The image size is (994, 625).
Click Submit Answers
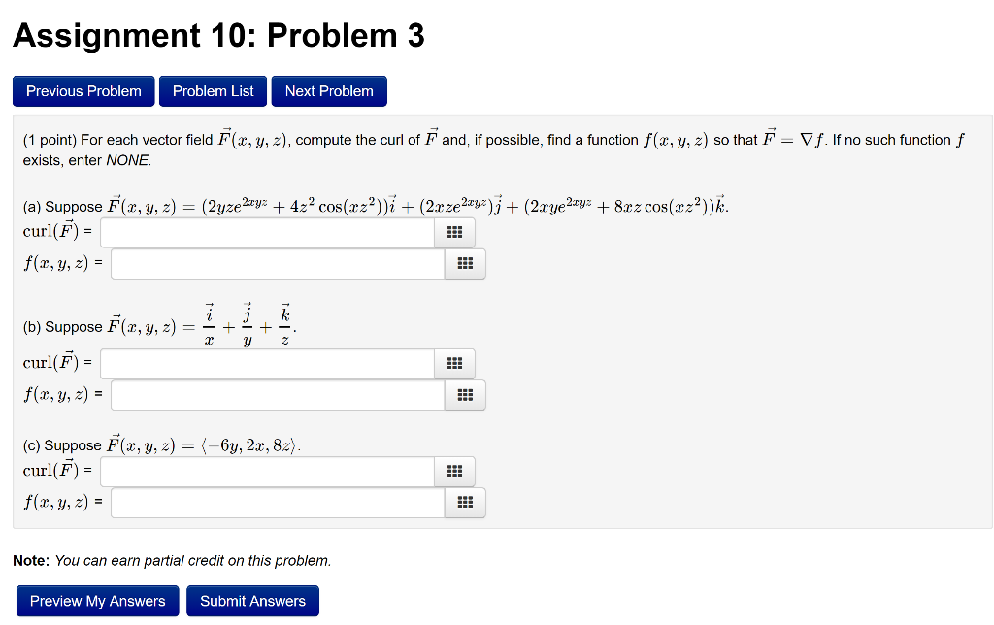pyautogui.click(x=252, y=600)
